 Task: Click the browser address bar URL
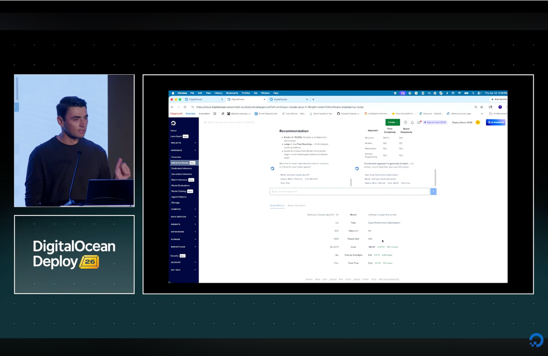(280, 107)
